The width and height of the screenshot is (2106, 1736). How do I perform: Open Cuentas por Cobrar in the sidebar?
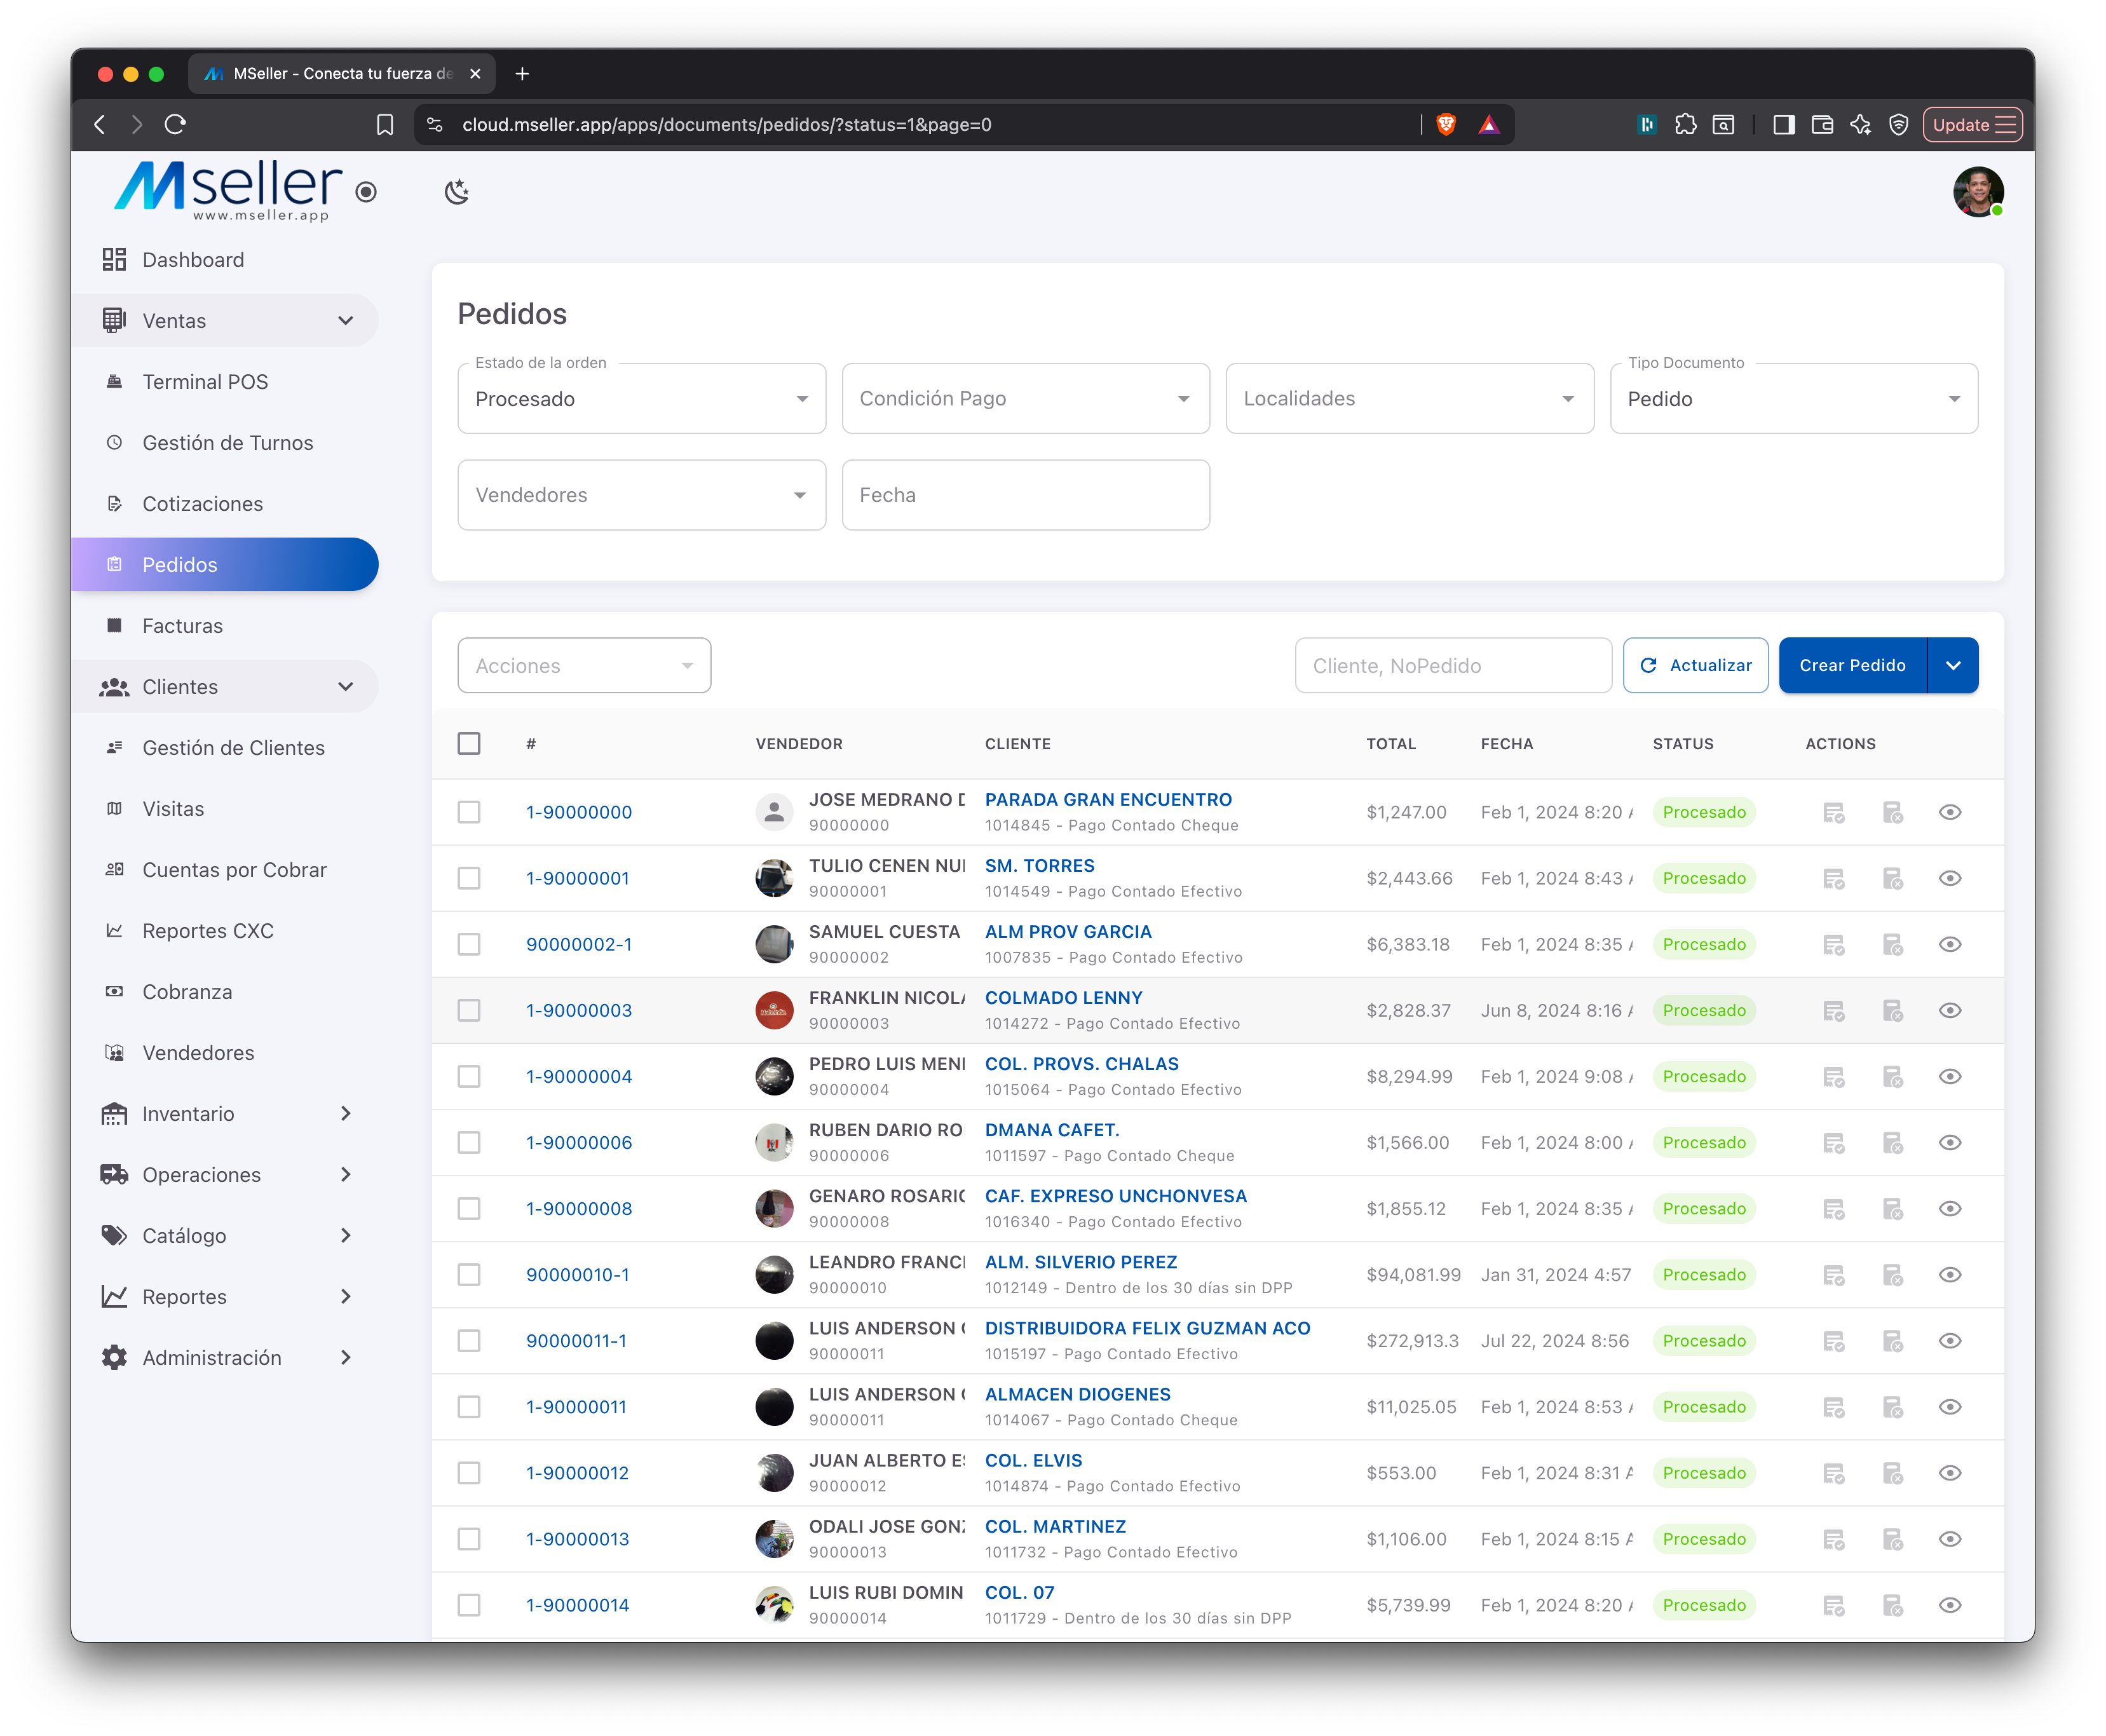[225, 869]
